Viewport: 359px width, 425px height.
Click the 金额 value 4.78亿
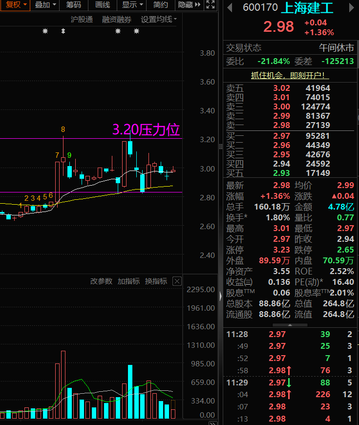tap(341, 207)
